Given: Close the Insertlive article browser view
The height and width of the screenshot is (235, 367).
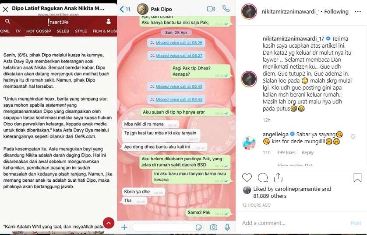Looking at the screenshot, I should [5, 9].
